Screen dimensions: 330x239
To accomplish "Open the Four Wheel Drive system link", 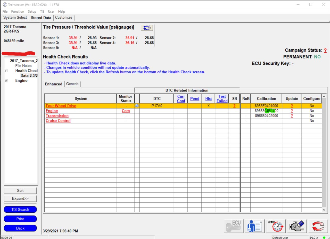I will click(61, 106).
